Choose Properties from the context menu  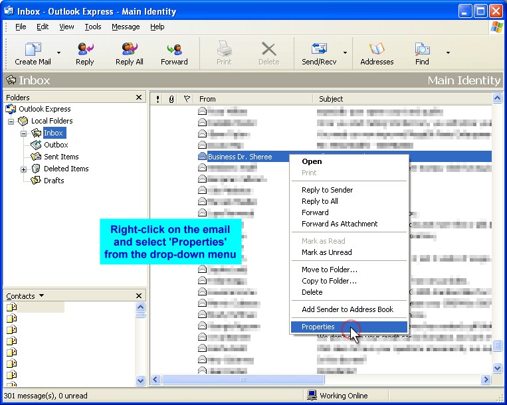pos(318,327)
